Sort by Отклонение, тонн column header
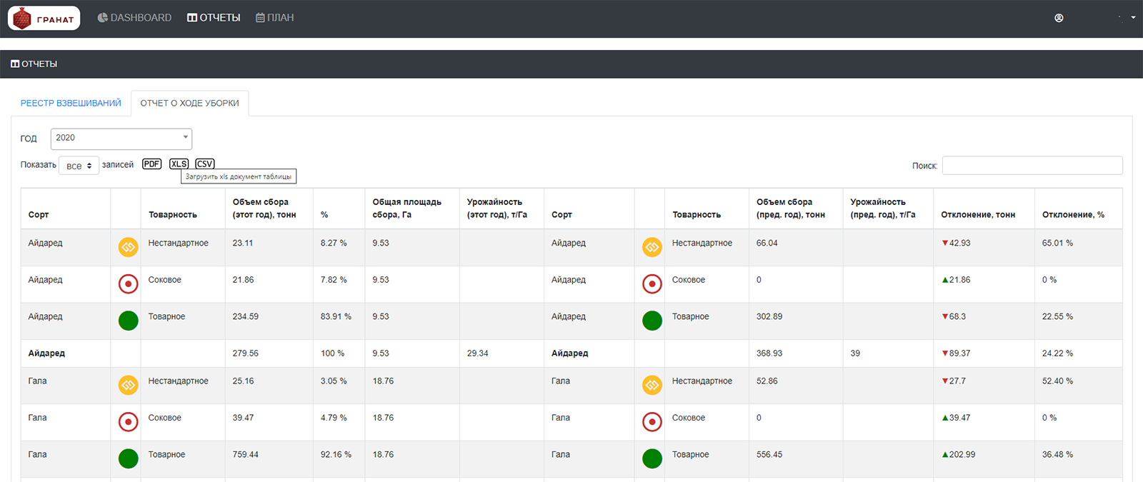 (977, 215)
